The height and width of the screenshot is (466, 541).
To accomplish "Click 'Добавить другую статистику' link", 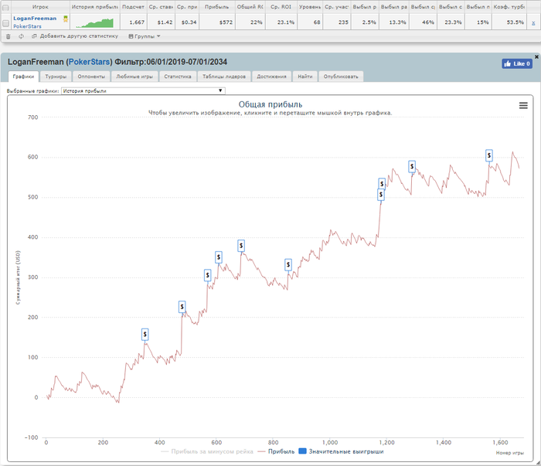I will (78, 36).
